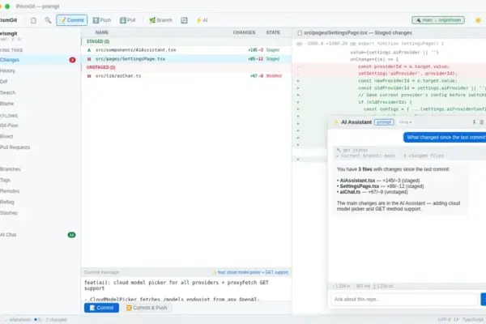Click into the commit message text area
This screenshot has width=486, height=324.
[186, 288]
